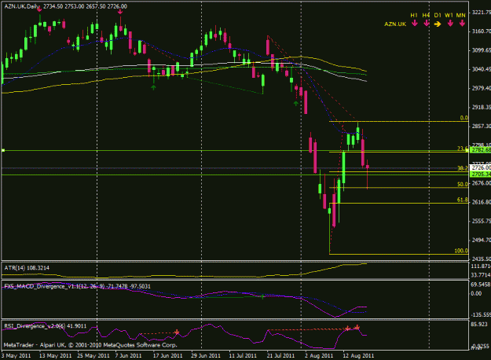Click the 7 Jun 2011 date label
The width and height of the screenshot is (491, 360).
coord(128,355)
